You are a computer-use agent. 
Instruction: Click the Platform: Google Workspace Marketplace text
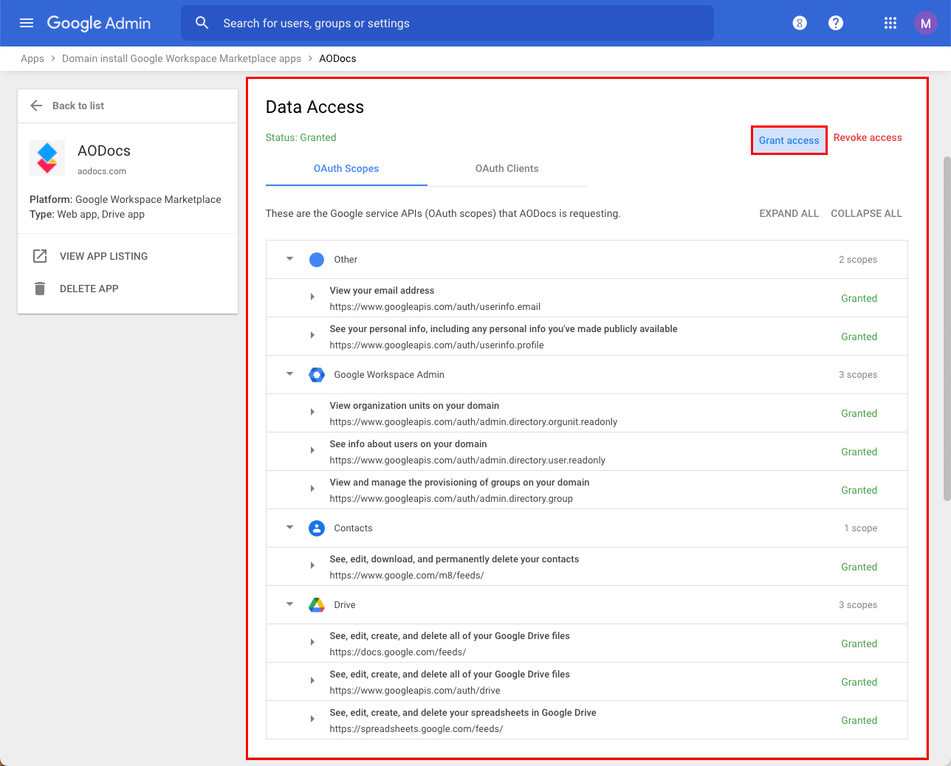[x=126, y=199]
